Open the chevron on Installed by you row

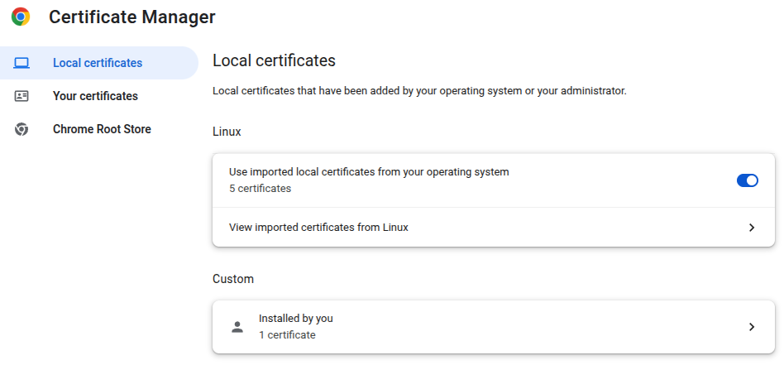751,327
